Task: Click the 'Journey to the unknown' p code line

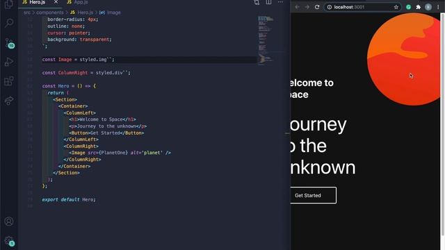Action: [x=108, y=126]
